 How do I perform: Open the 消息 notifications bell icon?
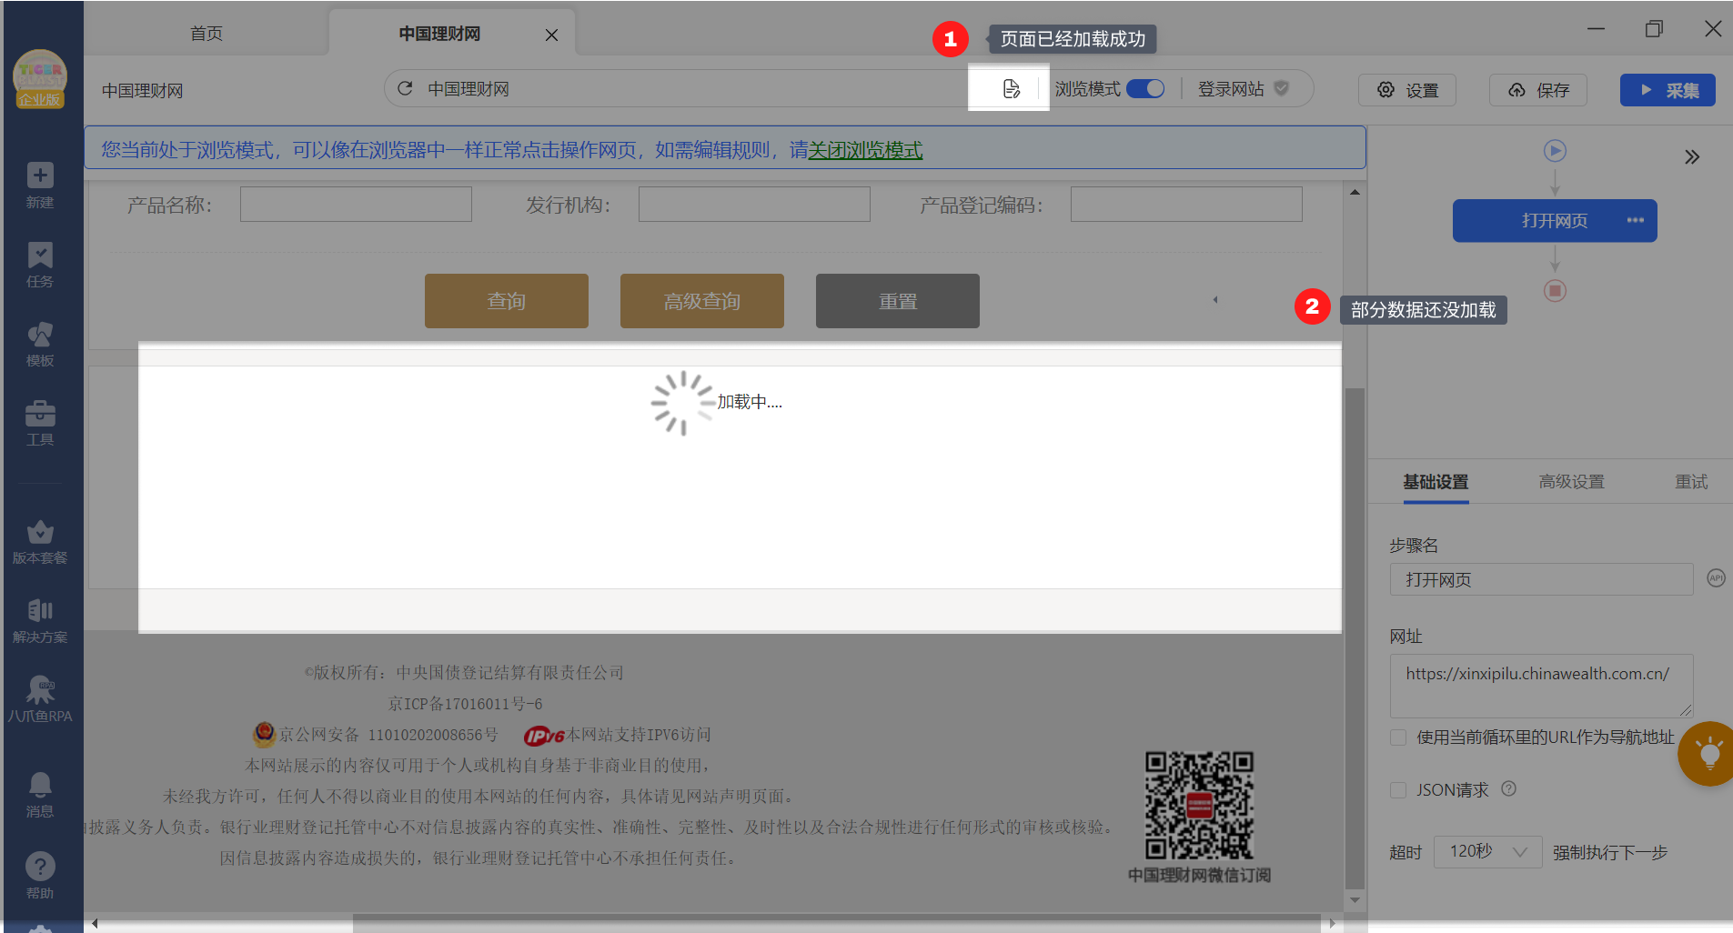pyautogui.click(x=40, y=795)
